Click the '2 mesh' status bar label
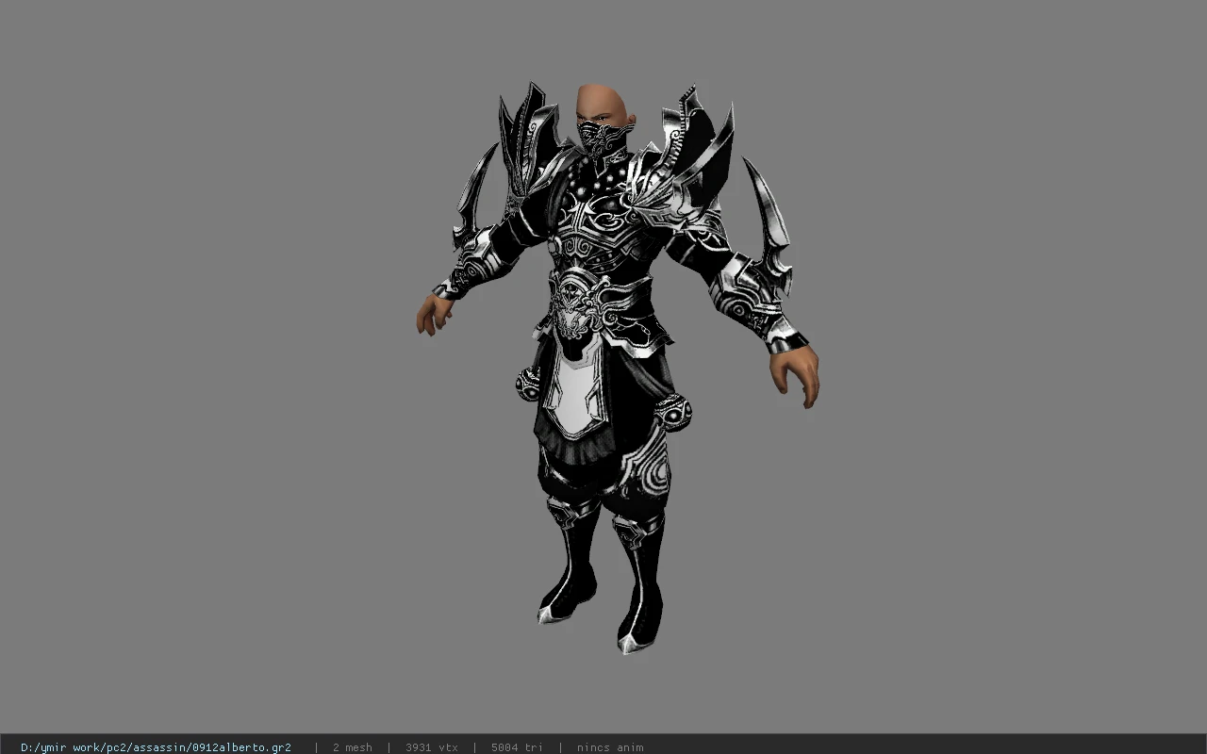This screenshot has height=754, width=1207. (352, 747)
